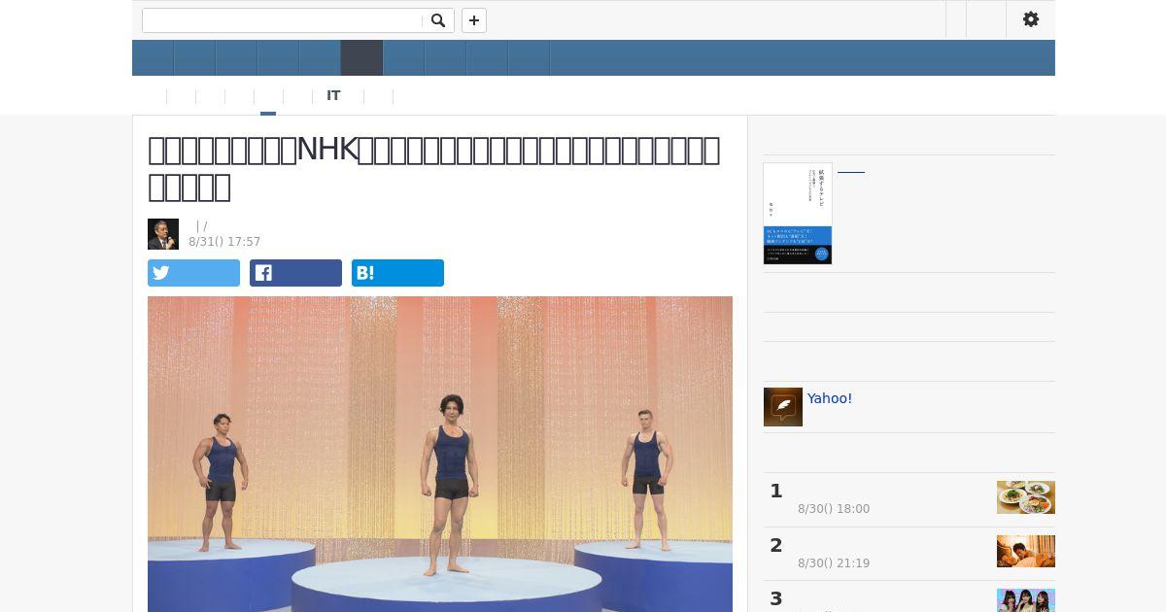Click the article headline containing NHK

pos(434,168)
